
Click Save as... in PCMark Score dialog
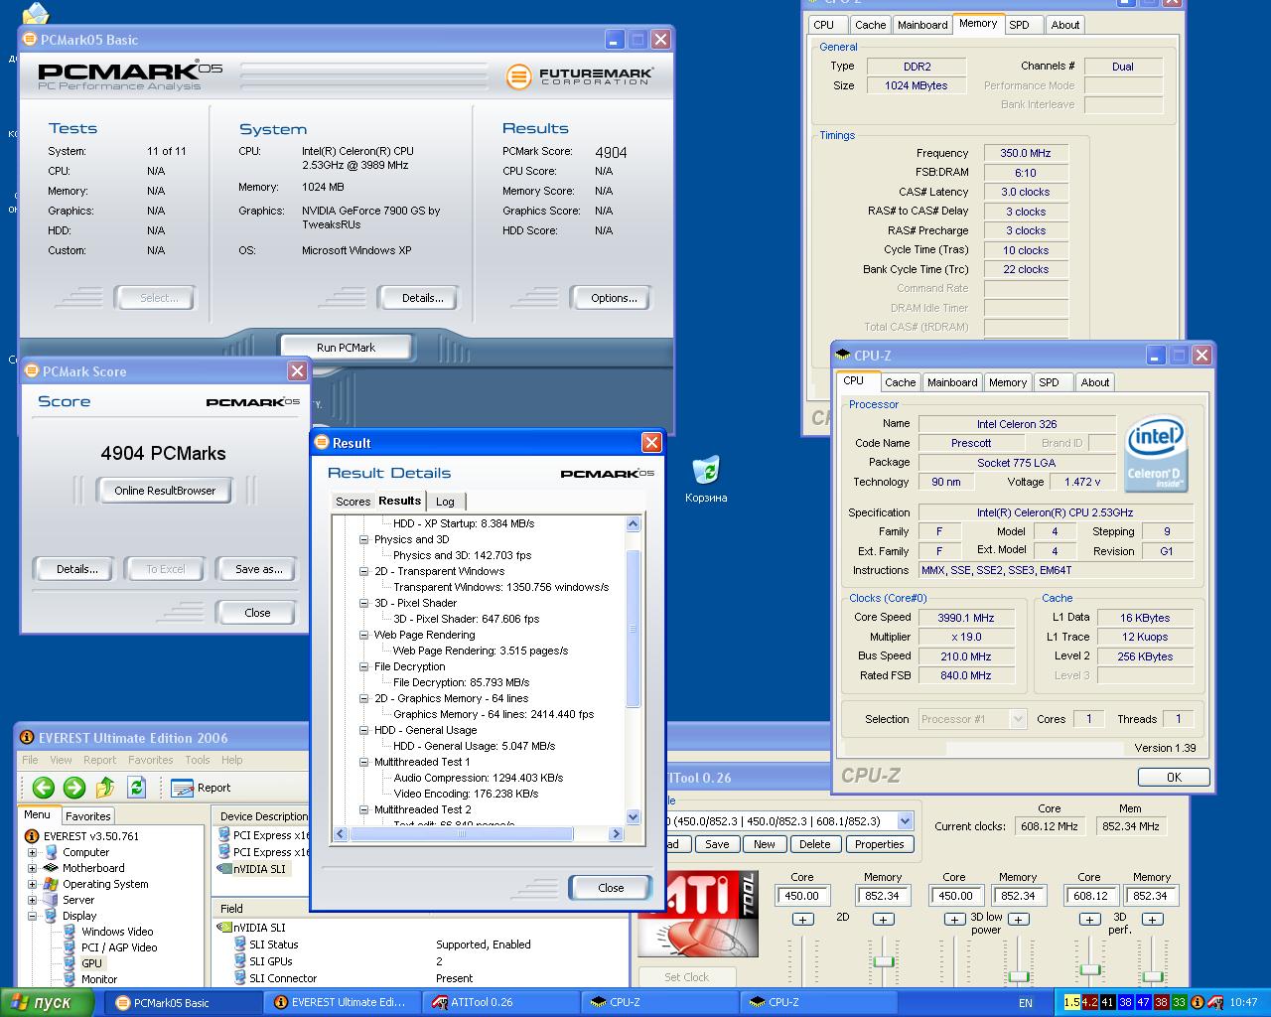tap(258, 569)
